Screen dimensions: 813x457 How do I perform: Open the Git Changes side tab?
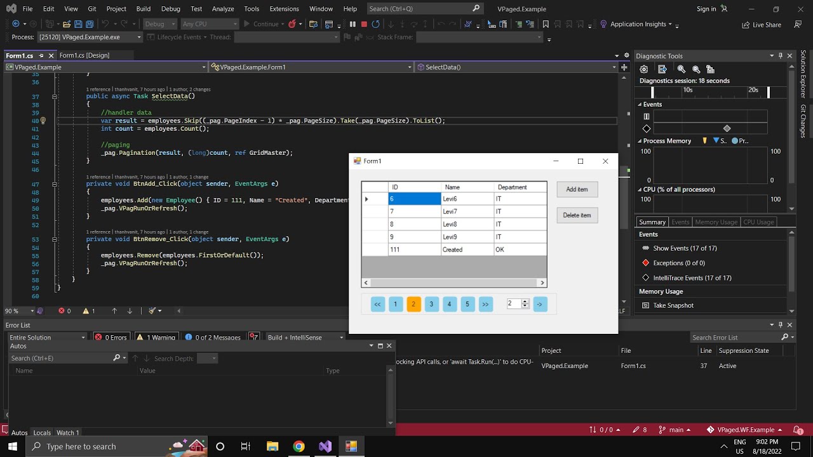tap(803, 121)
